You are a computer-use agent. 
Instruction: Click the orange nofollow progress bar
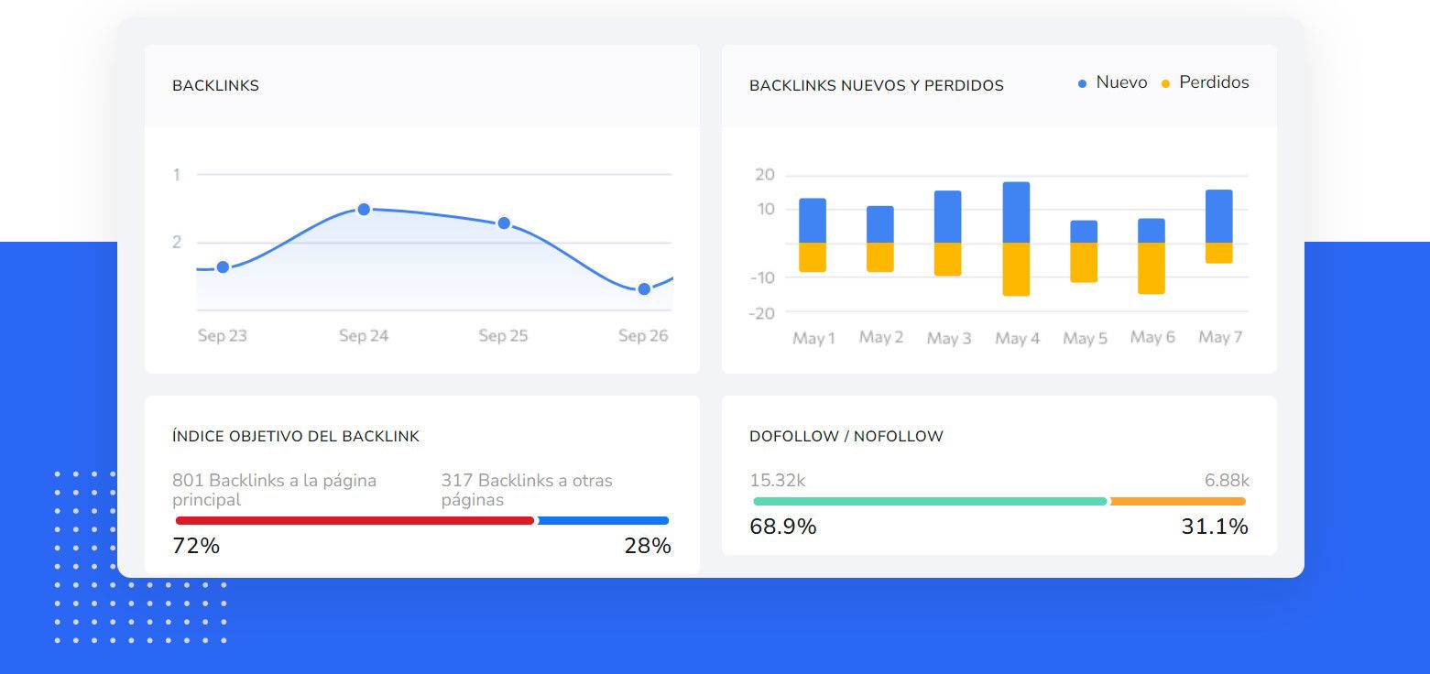(x=1178, y=501)
